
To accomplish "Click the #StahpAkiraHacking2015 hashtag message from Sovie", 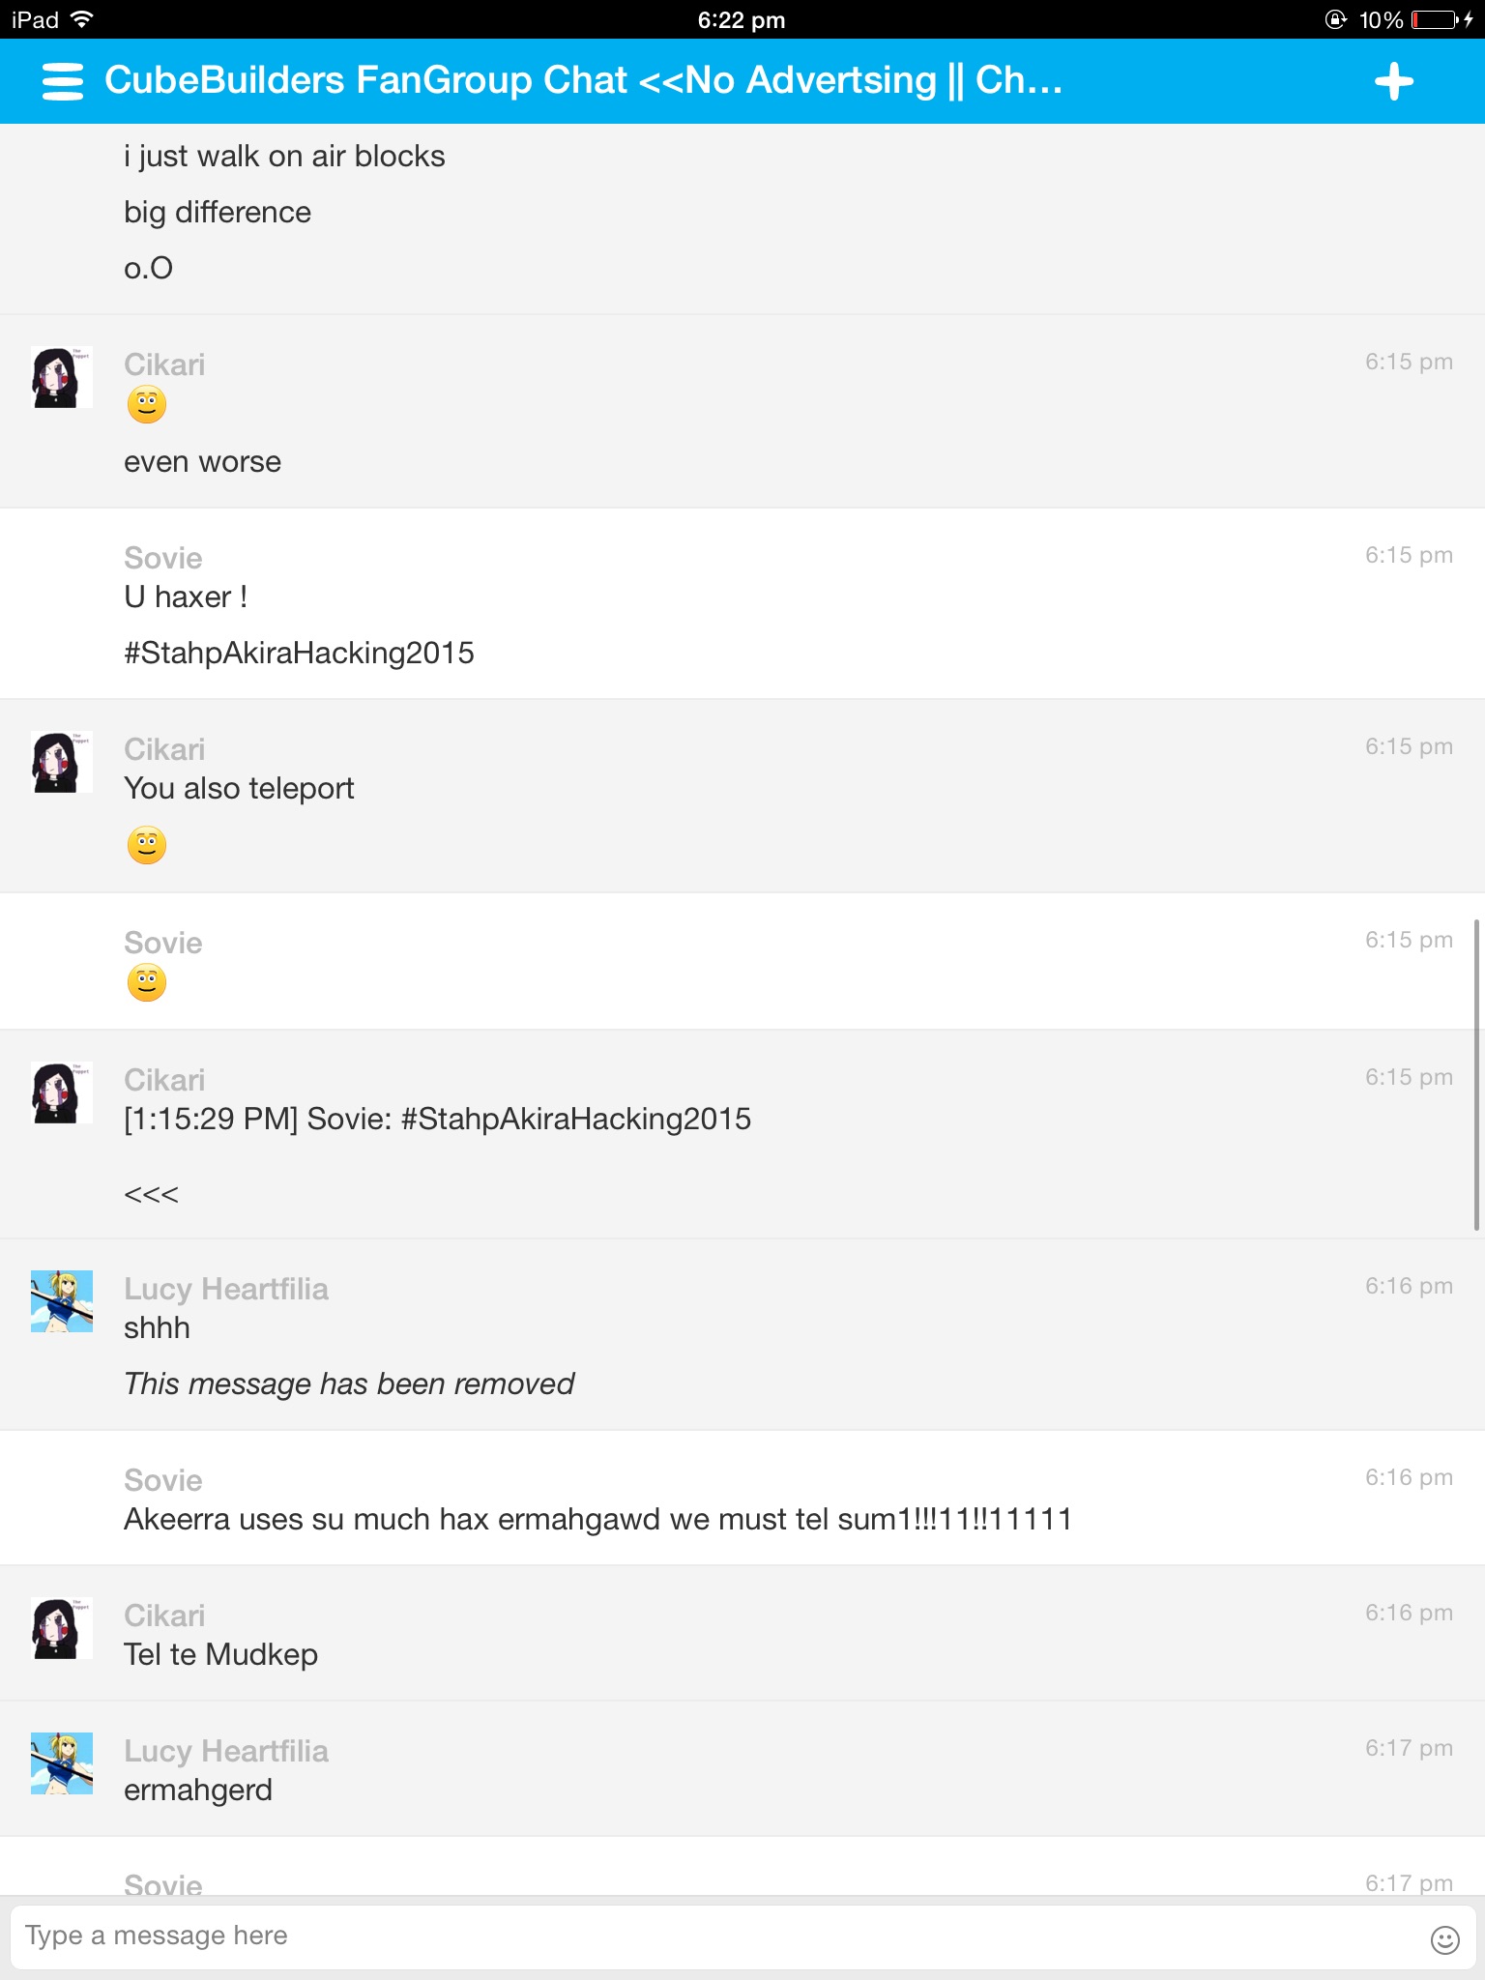I will pos(299,653).
